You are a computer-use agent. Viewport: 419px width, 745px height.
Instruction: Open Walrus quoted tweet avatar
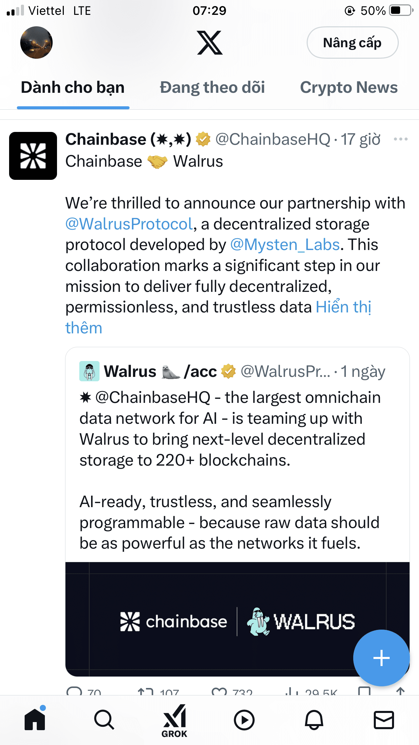pyautogui.click(x=89, y=371)
